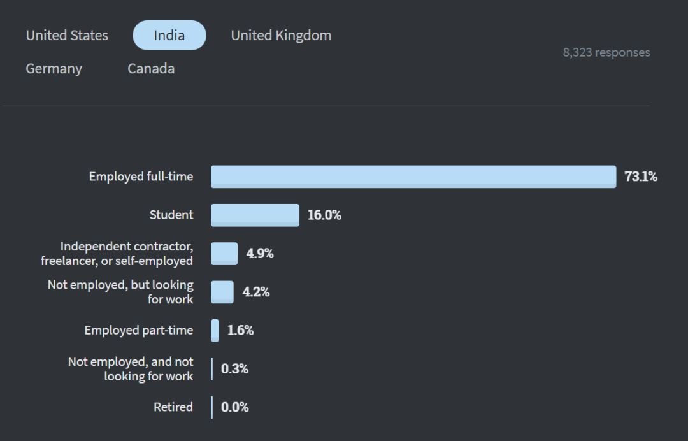This screenshot has height=441, width=688.
Task: Open the Canada tab
Action: click(x=151, y=69)
